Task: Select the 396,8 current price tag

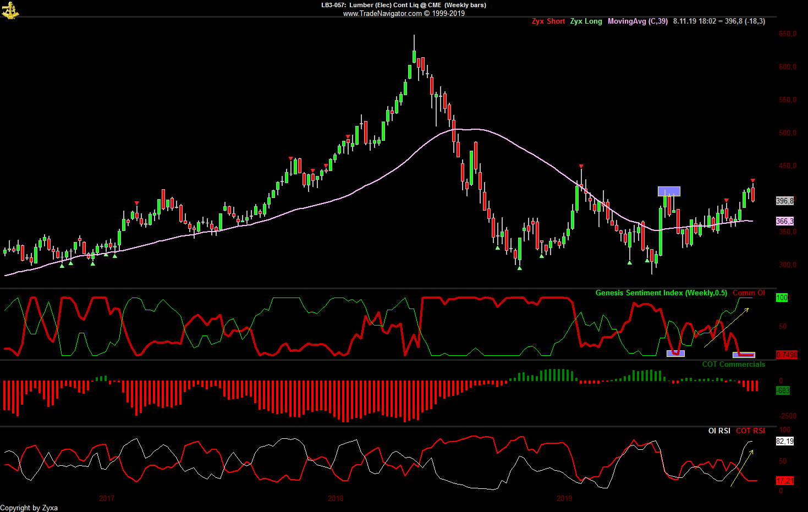Action: point(785,201)
